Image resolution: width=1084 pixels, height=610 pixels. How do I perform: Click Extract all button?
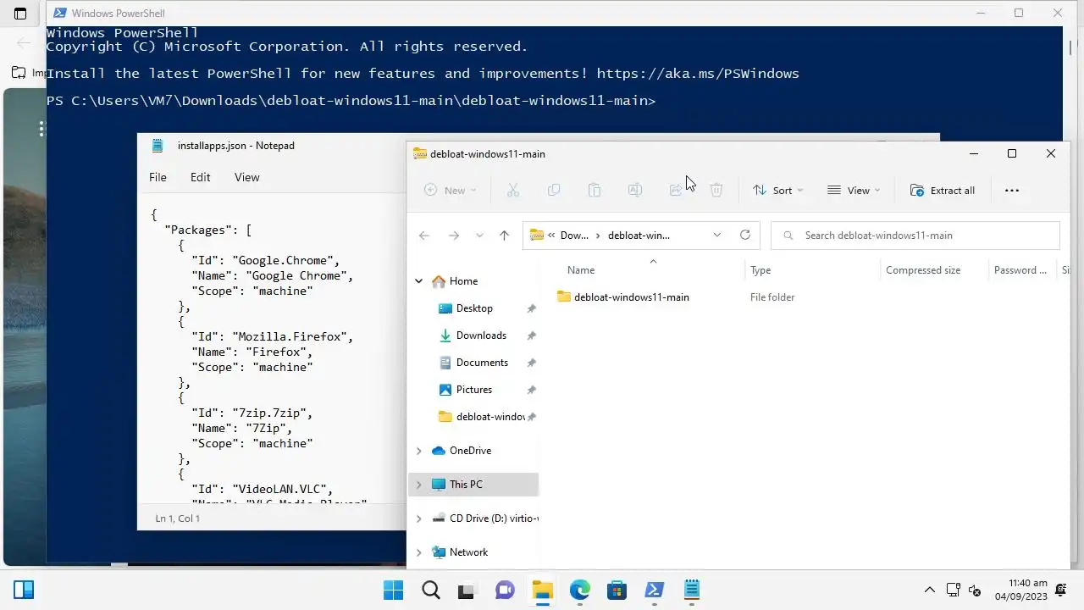tap(943, 191)
